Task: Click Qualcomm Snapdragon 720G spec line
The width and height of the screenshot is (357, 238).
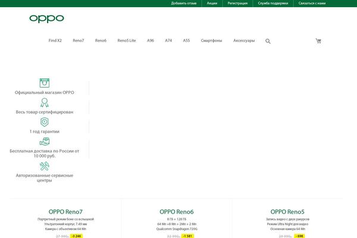Action: click(x=177, y=229)
